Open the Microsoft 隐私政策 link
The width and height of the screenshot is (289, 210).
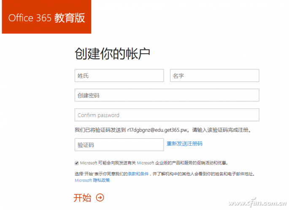92,180
